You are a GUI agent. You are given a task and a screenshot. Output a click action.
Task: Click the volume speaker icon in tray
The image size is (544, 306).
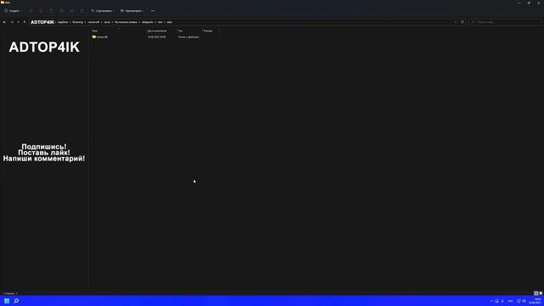[x=524, y=301]
